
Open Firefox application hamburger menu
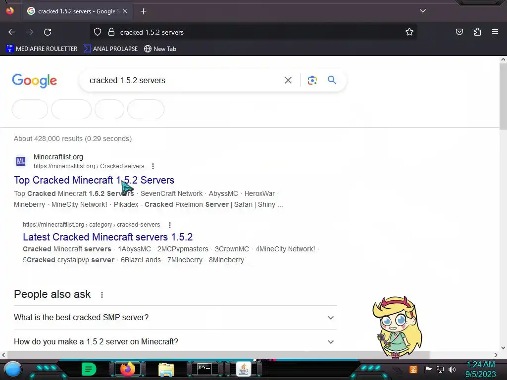495,32
